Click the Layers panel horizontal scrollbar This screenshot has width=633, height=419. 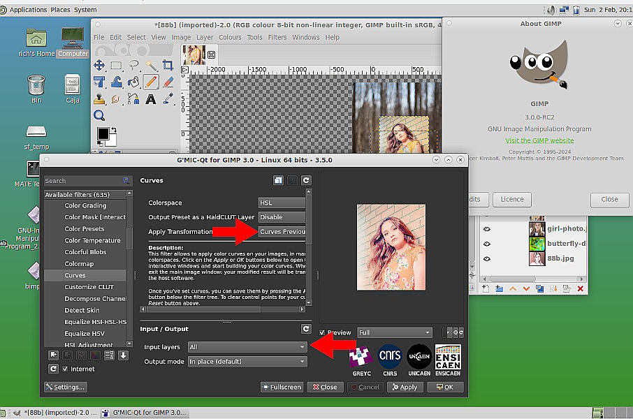pos(533,279)
